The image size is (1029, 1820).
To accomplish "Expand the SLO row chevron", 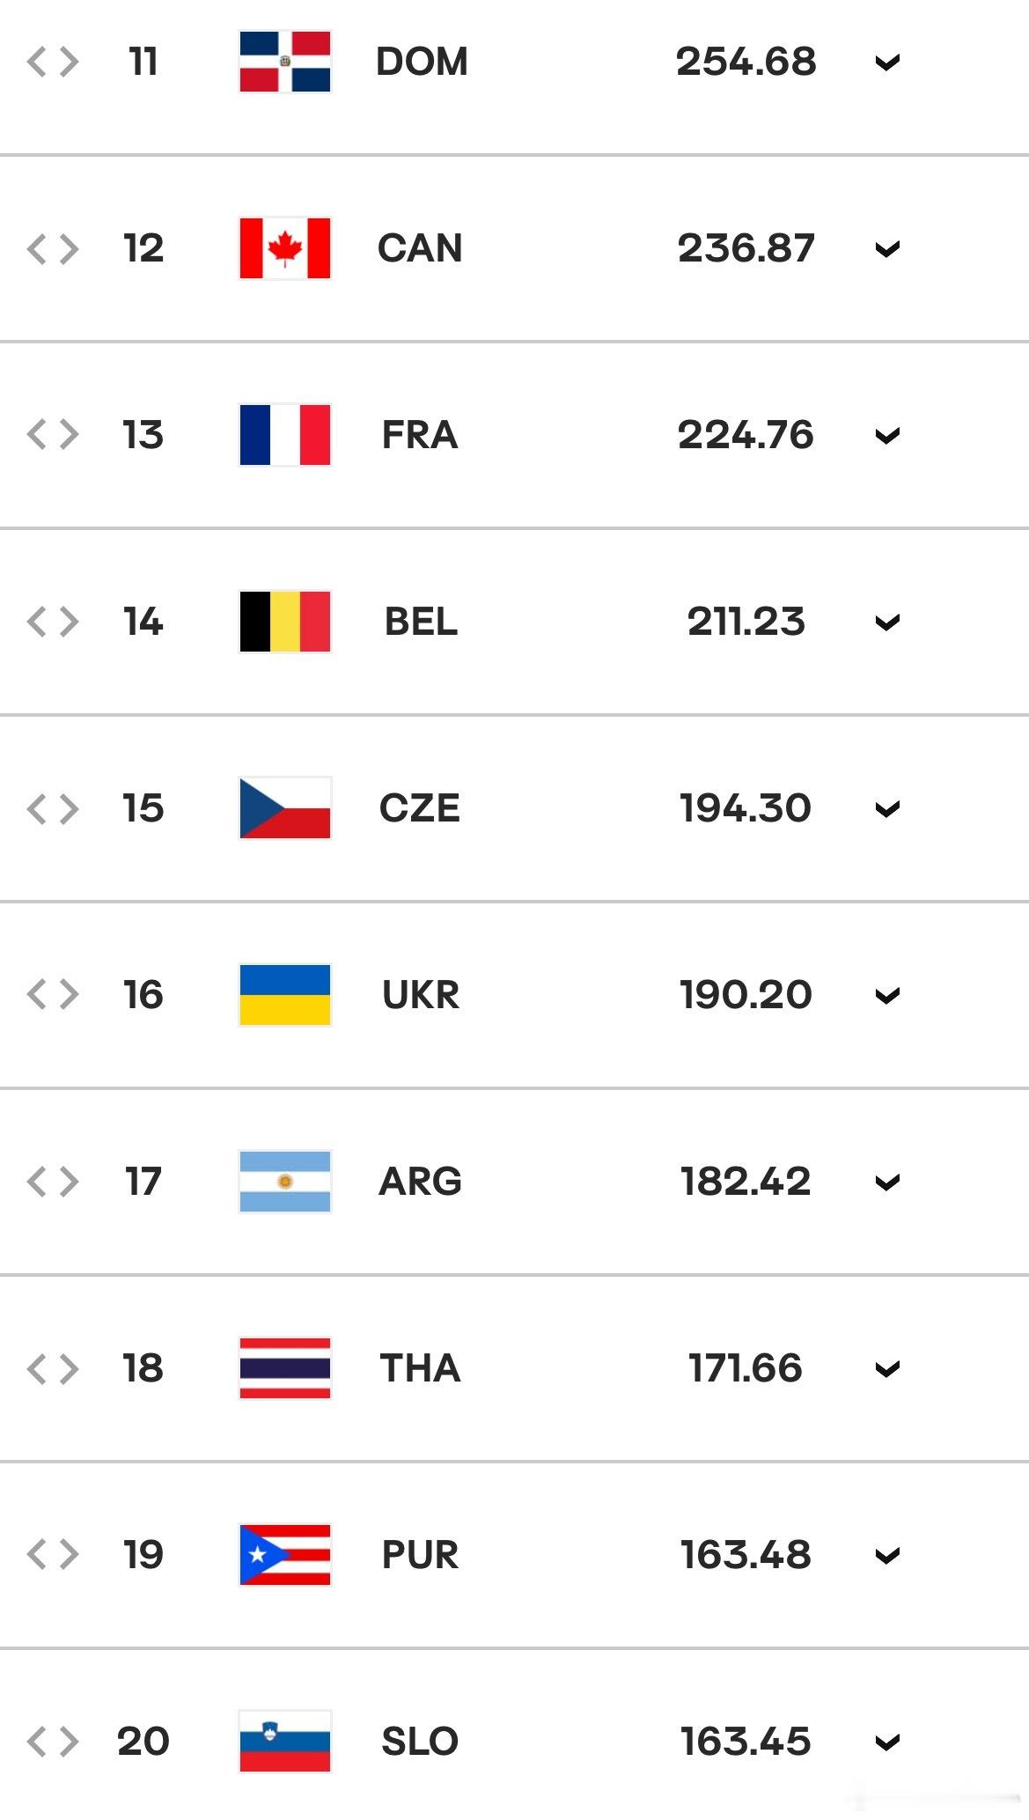I will point(887,1743).
